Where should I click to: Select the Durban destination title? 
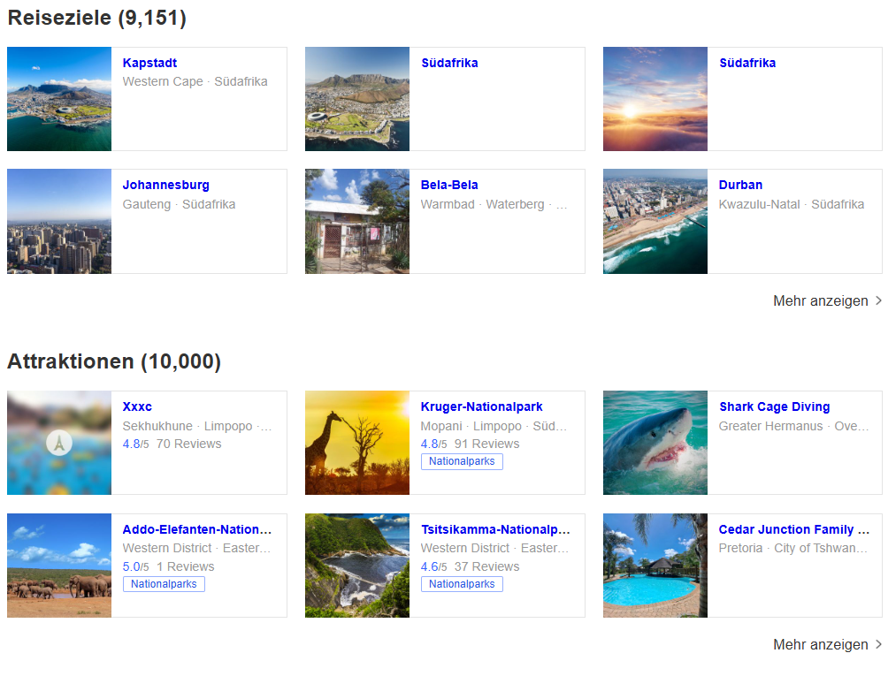pos(740,186)
